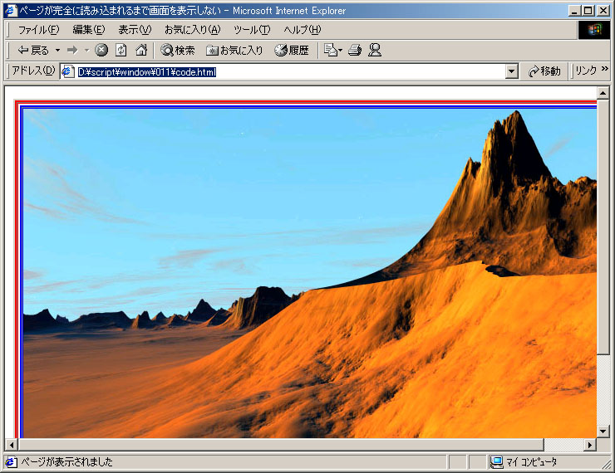Print the page with the printer icon
The image size is (615, 473).
click(x=355, y=50)
